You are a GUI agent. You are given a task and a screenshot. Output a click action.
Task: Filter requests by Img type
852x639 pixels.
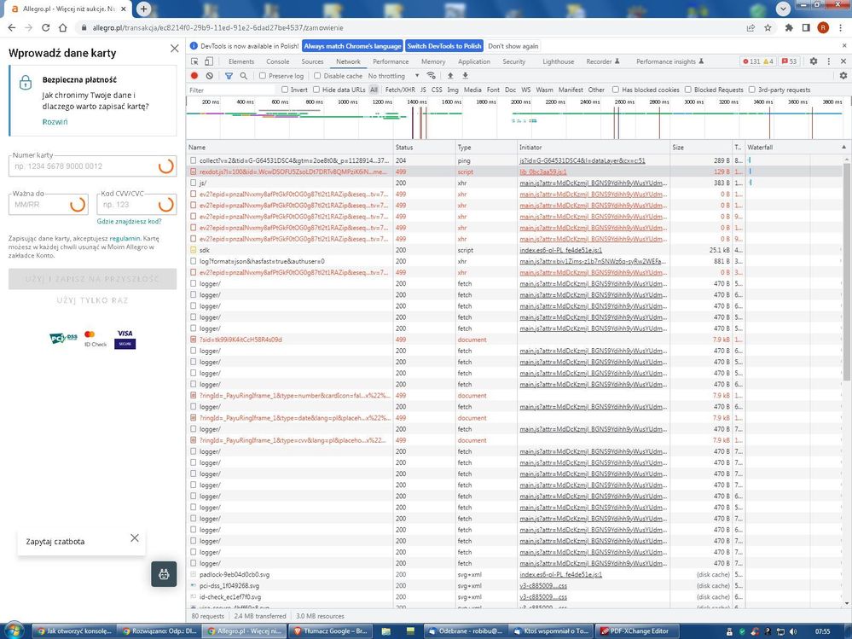(453, 90)
